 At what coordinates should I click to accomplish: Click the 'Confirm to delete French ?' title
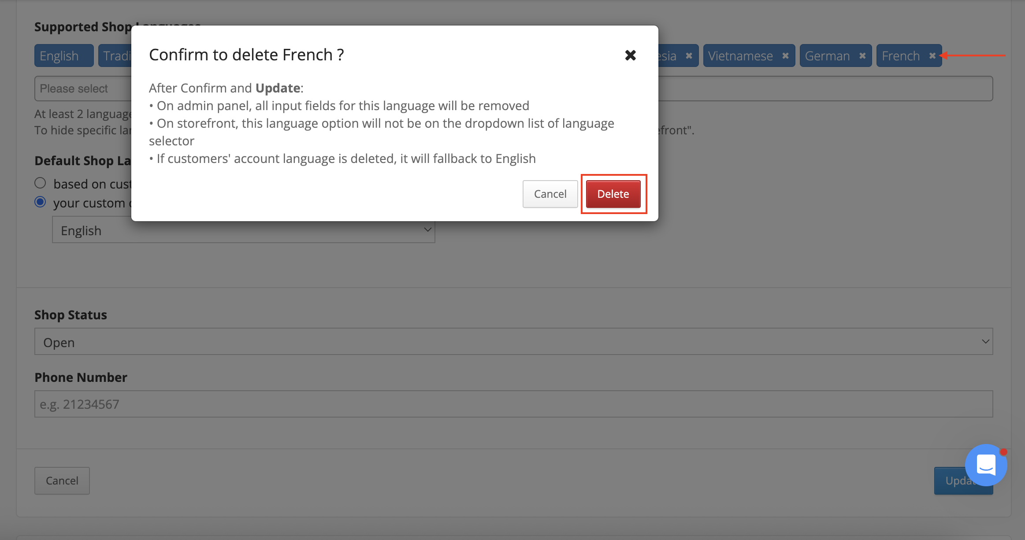click(246, 55)
